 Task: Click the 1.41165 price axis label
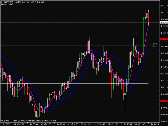pyautogui.click(x=164, y=81)
